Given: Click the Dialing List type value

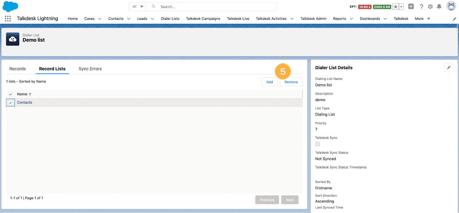Looking at the screenshot, I should [325, 114].
